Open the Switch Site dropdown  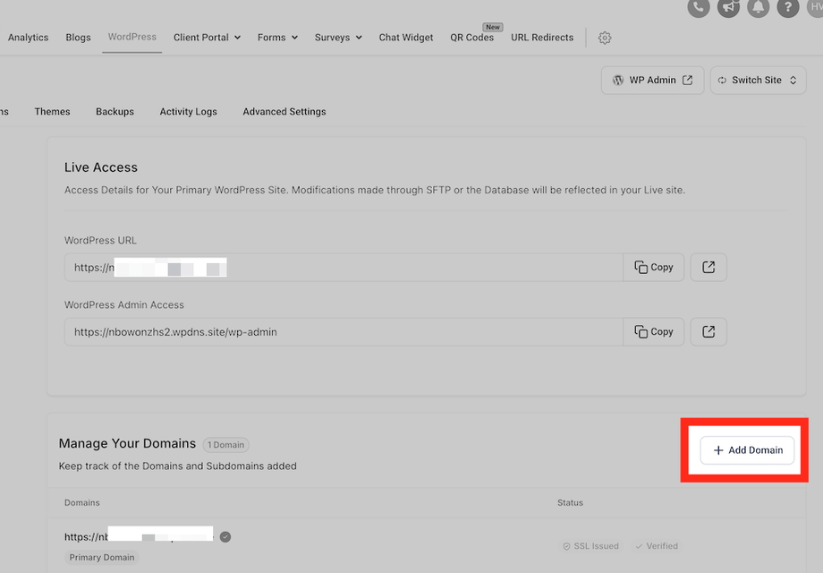tap(758, 81)
